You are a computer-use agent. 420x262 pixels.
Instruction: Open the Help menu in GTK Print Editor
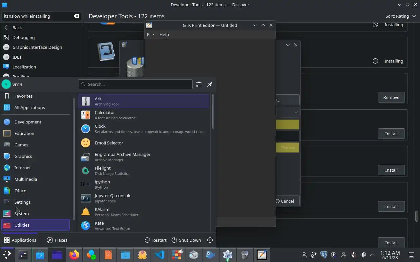point(164,34)
